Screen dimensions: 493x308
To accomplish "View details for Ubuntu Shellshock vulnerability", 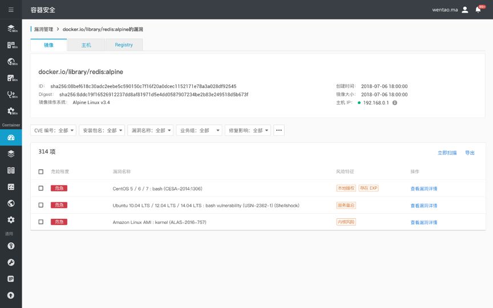I will click(424, 206).
